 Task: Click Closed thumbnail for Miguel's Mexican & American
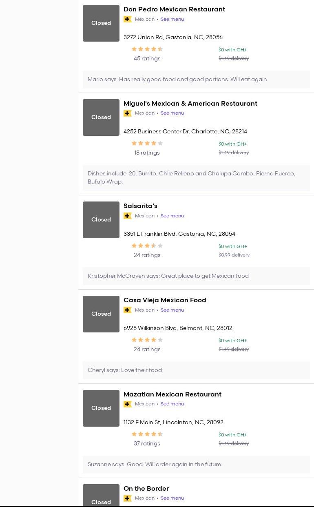pos(101,117)
